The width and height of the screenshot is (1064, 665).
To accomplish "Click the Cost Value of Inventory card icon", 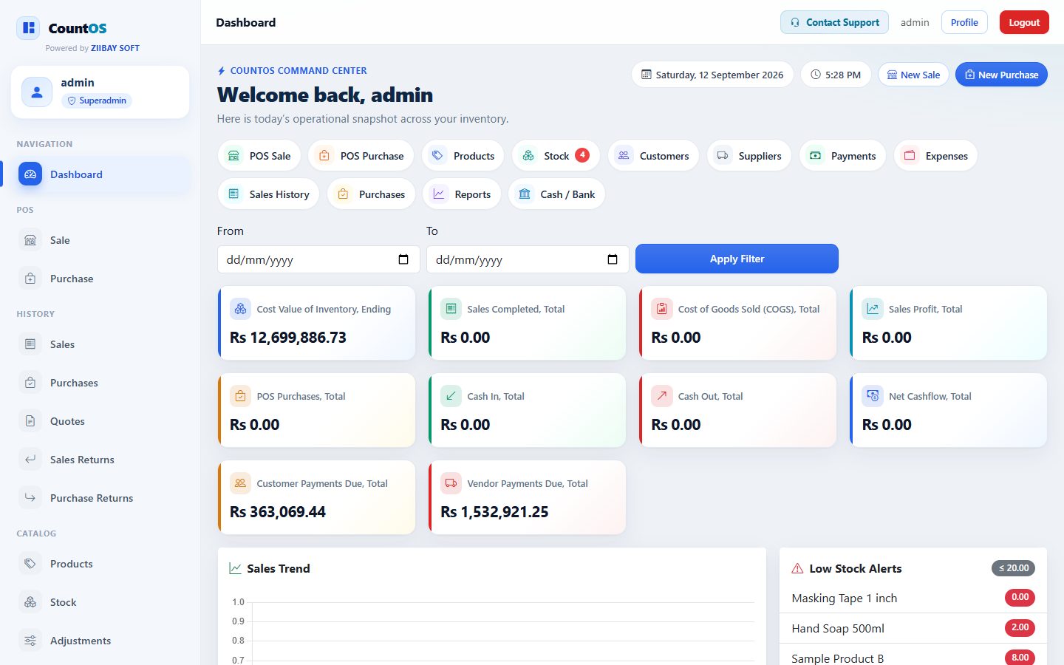I will click(241, 309).
